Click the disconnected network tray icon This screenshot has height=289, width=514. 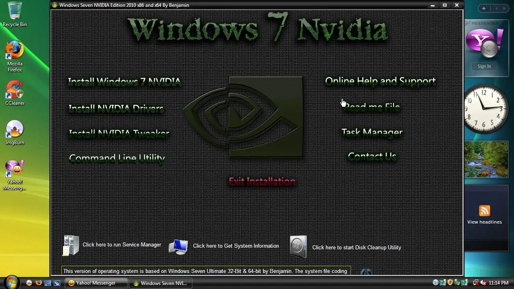tap(476, 283)
